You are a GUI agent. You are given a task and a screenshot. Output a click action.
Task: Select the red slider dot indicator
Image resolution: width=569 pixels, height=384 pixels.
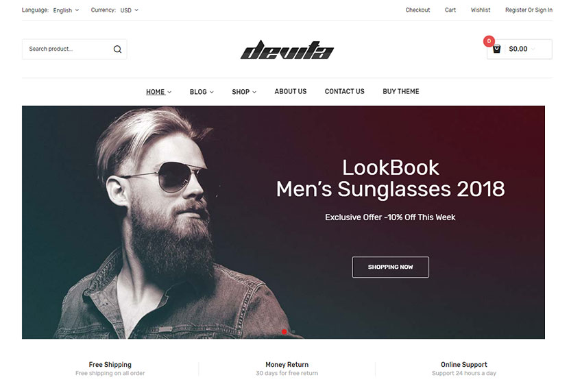[284, 331]
